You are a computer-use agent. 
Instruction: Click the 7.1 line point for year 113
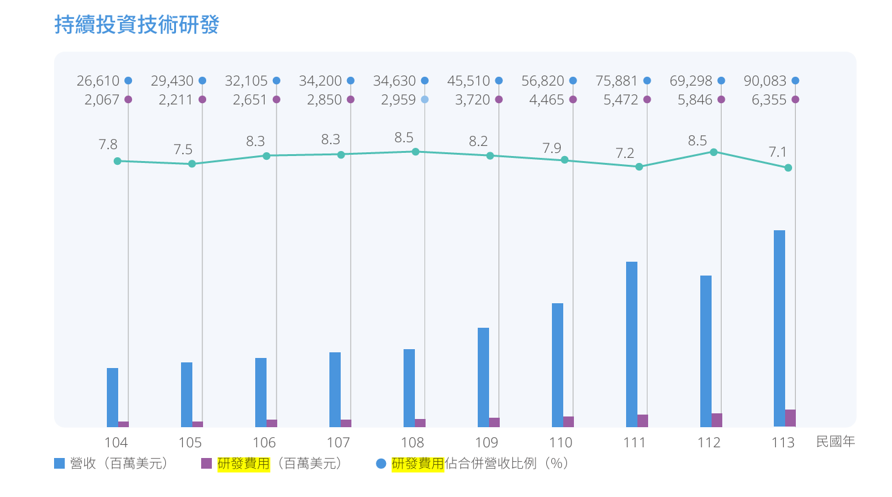pyautogui.click(x=788, y=167)
